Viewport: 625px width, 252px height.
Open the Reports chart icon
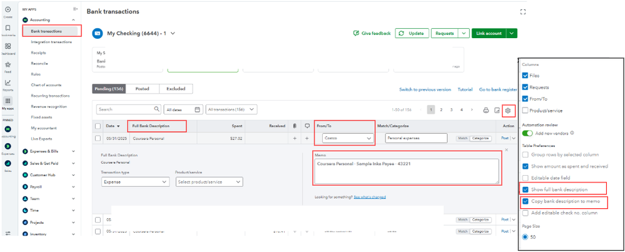click(8, 83)
